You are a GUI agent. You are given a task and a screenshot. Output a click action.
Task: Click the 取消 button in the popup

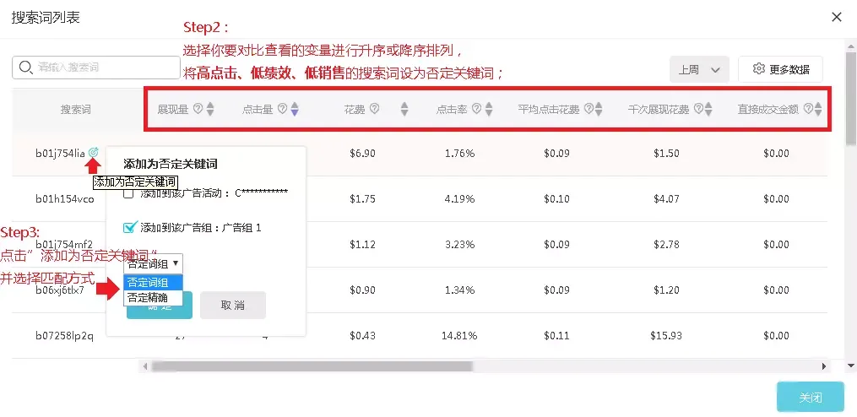tap(233, 305)
